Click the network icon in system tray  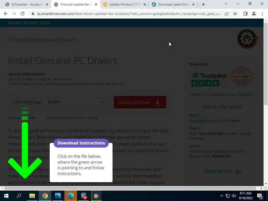(228, 196)
